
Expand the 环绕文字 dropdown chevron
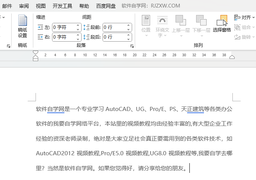tap(165, 35)
